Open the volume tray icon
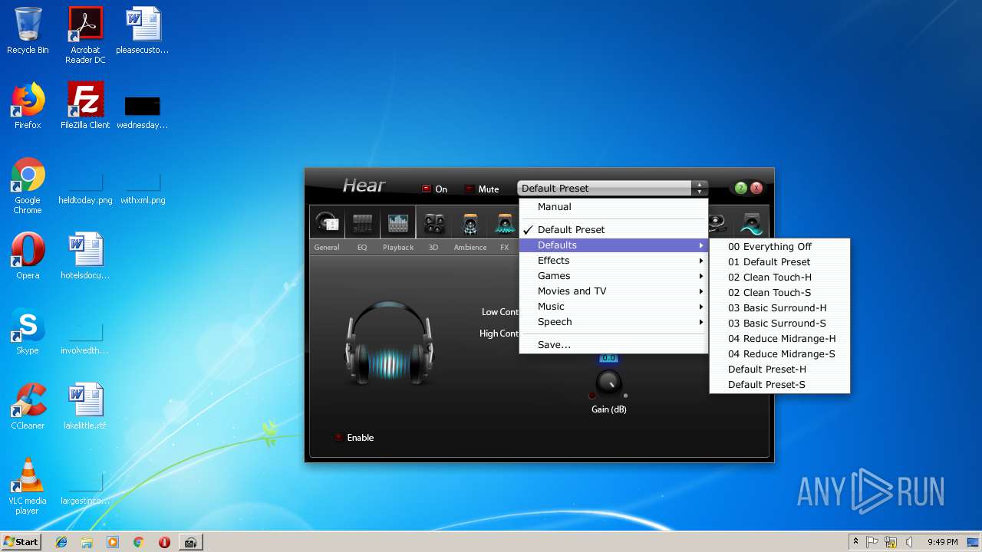Viewport: 982px width, 552px height. 908,542
